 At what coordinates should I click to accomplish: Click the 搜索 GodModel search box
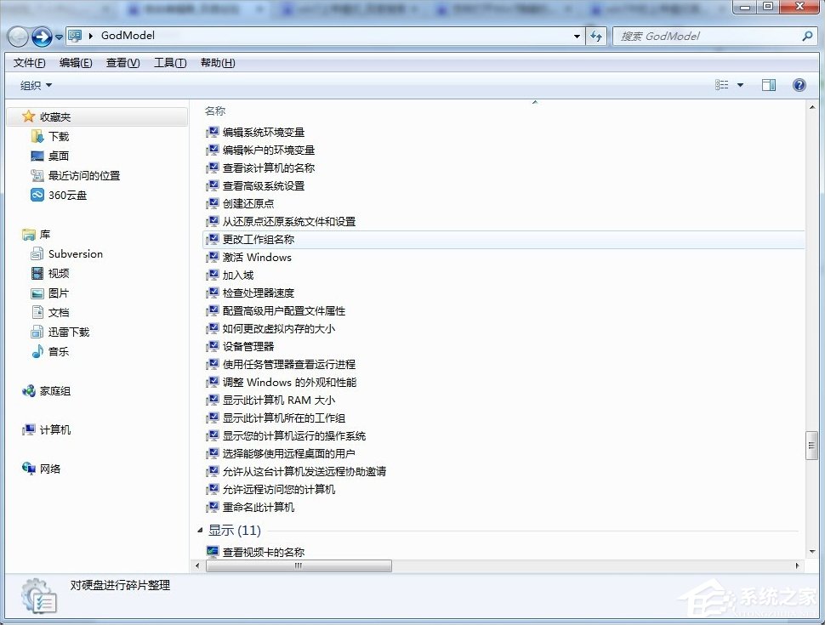714,35
